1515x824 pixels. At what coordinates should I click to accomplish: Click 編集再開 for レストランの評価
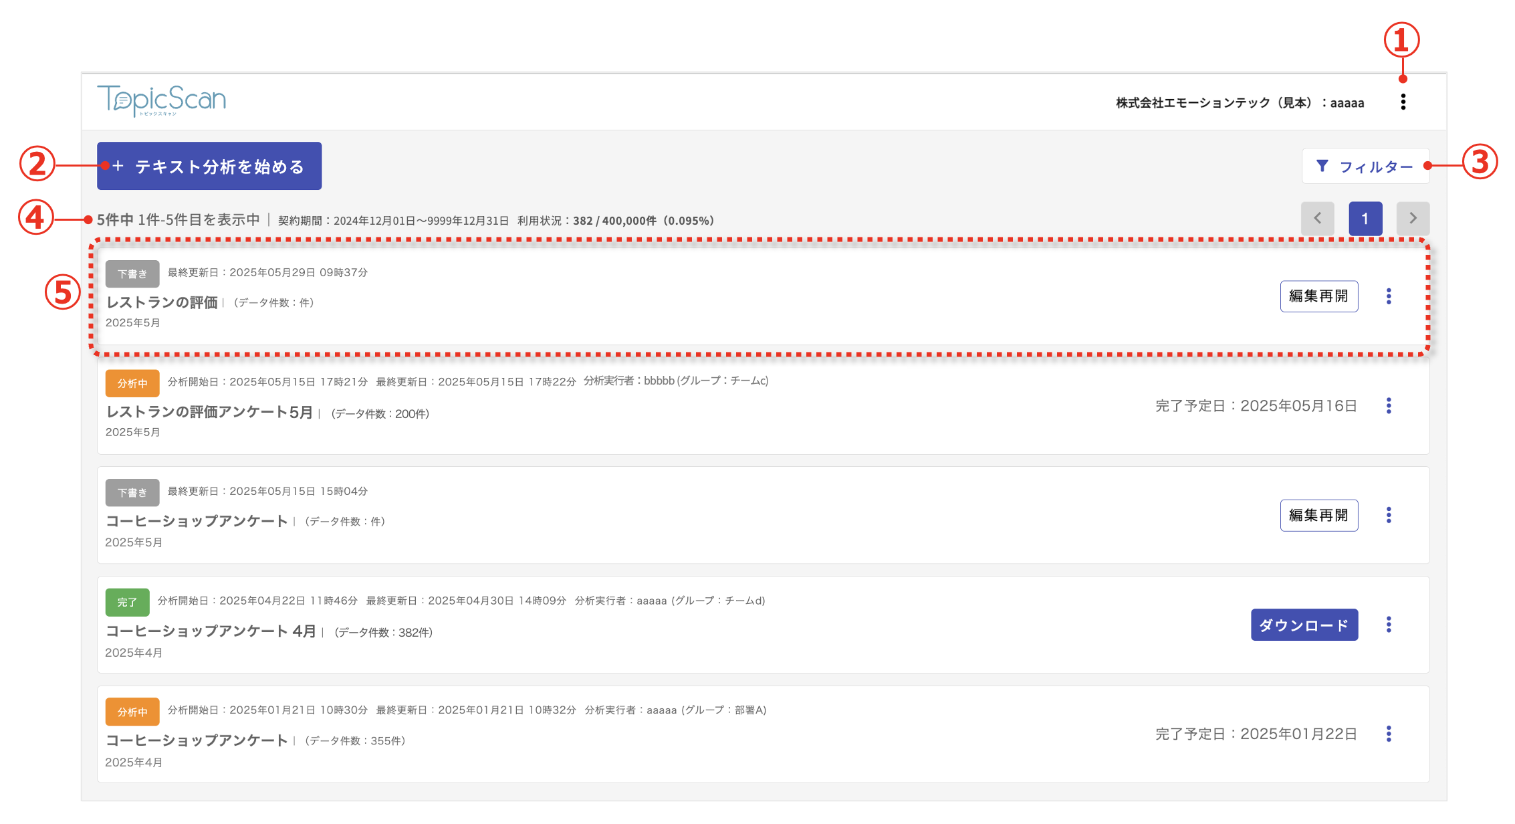1318,296
